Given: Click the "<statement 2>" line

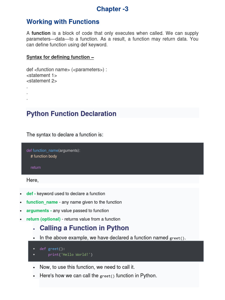Looking at the screenshot, I should coord(42,81).
